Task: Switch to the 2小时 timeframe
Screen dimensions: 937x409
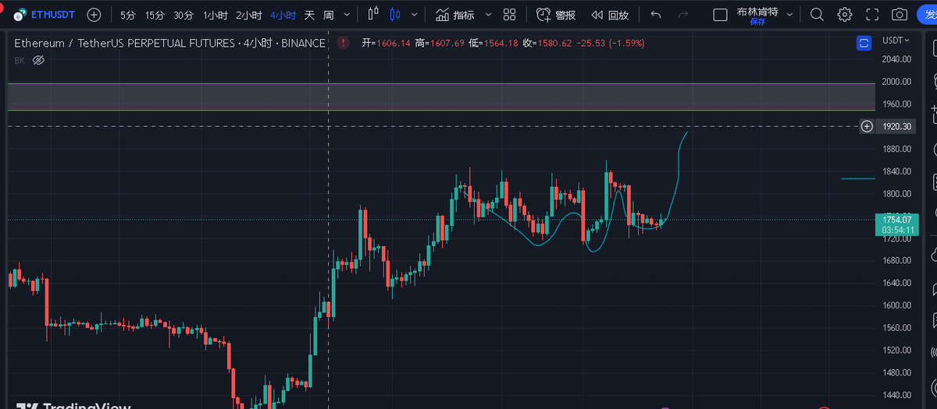Action: [248, 15]
